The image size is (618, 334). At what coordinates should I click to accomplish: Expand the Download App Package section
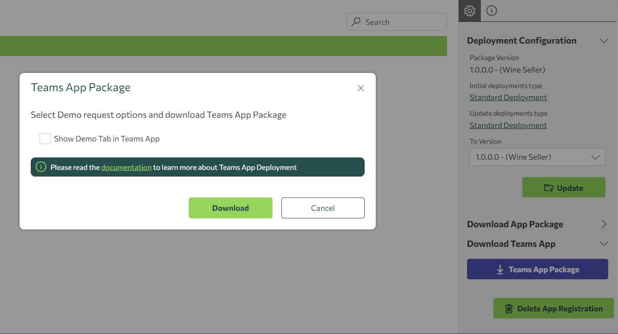pyautogui.click(x=604, y=224)
